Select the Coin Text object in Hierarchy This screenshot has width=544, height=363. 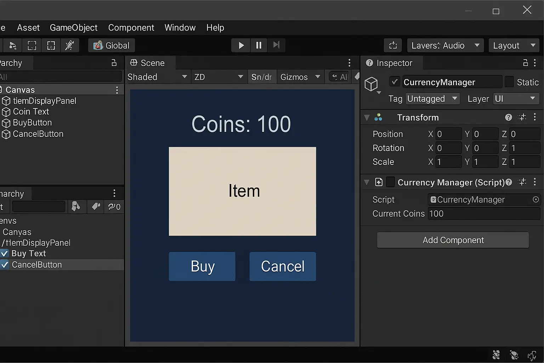pyautogui.click(x=31, y=112)
